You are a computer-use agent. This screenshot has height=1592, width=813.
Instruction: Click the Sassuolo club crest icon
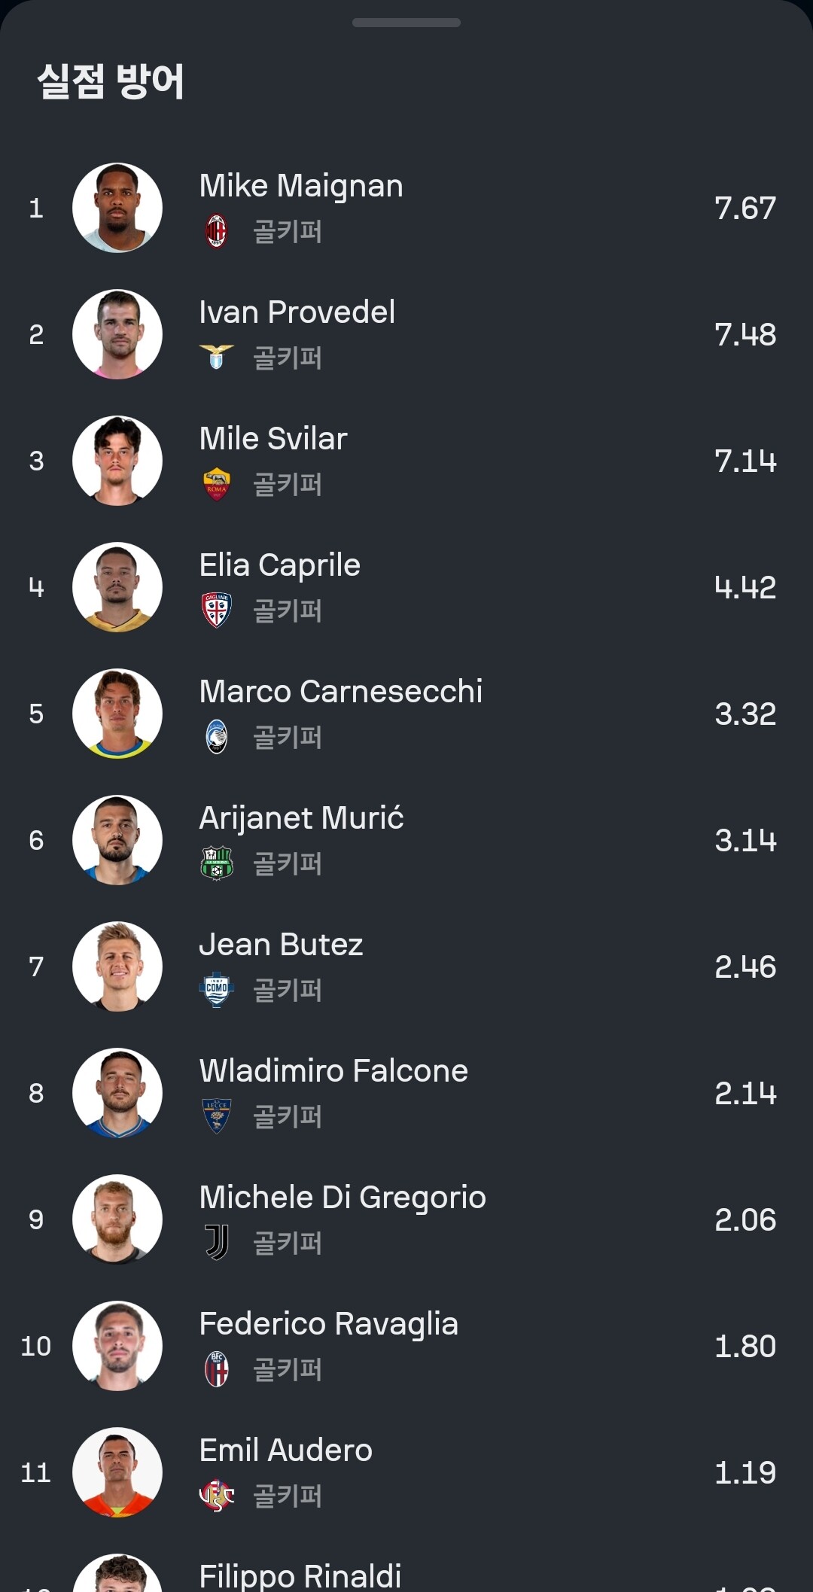click(217, 863)
